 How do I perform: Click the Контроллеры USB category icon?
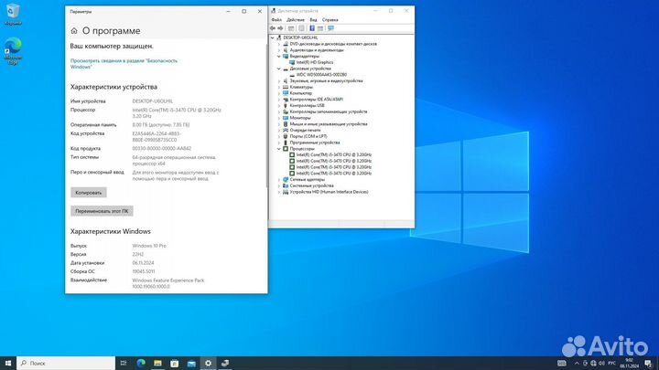(x=286, y=105)
